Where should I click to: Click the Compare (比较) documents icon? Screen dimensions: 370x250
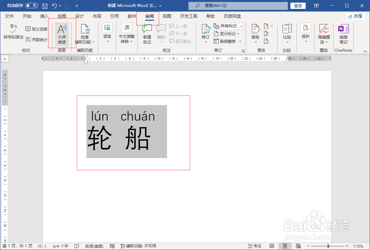[287, 29]
